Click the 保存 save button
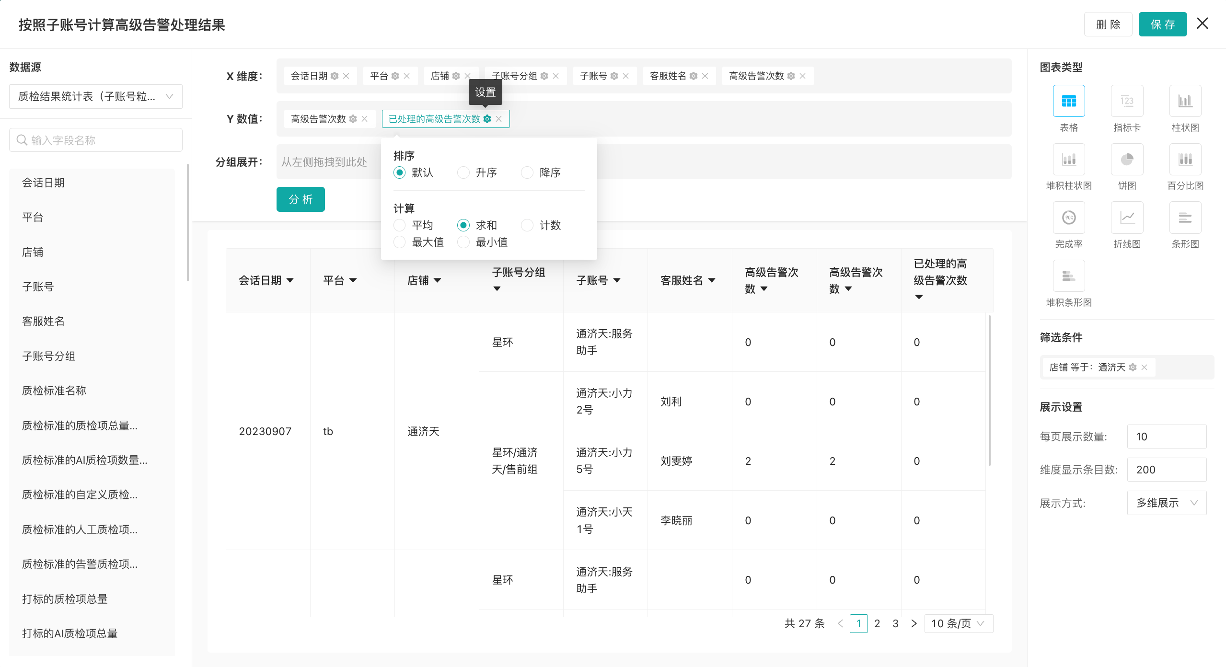This screenshot has height=667, width=1226. pos(1162,24)
